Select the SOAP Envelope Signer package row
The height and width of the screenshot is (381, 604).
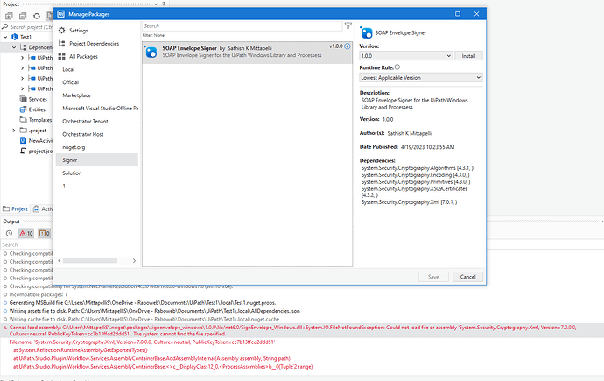pos(248,52)
